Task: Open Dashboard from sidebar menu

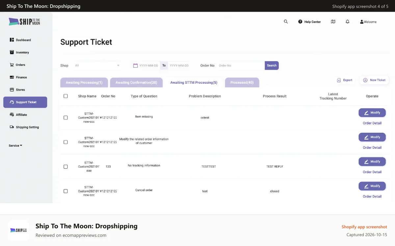Action: [23, 40]
